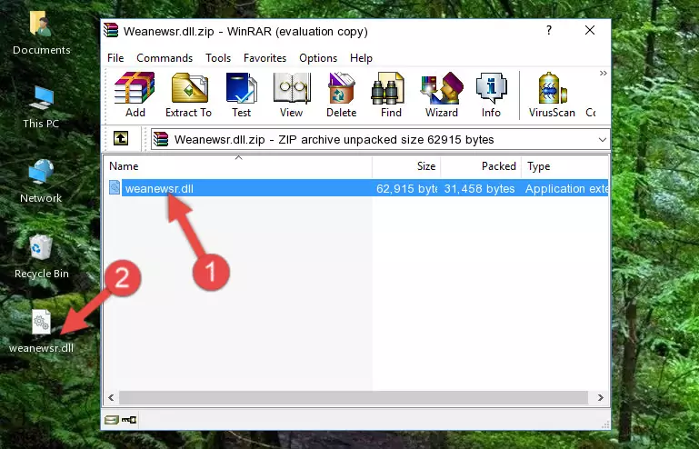Click the Test archive toolbar icon
Viewport: 699px width, 449px height.
pyautogui.click(x=241, y=95)
